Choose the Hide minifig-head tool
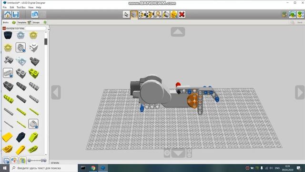The width and height of the screenshot is (305, 172). coord(174,14)
